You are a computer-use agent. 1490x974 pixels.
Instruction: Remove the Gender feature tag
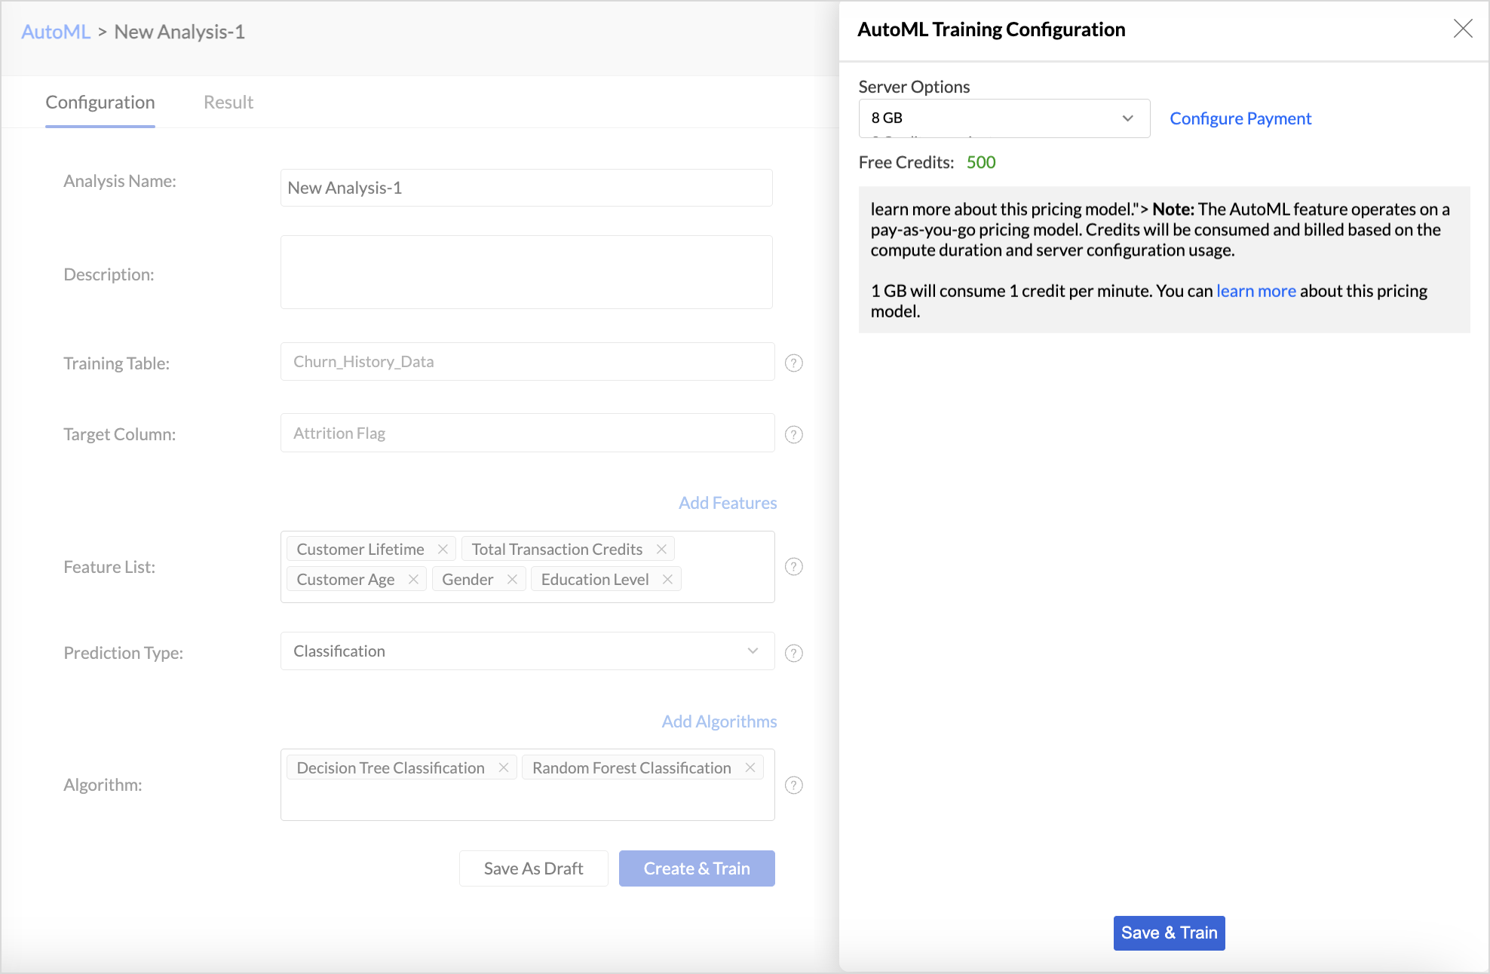click(512, 579)
